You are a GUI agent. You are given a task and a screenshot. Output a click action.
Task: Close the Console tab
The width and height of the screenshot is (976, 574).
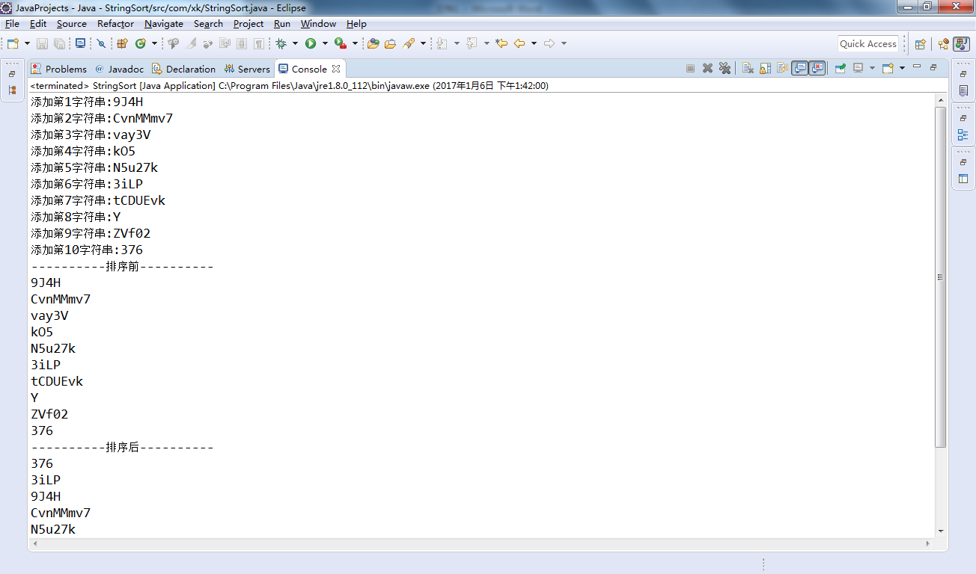pos(336,69)
